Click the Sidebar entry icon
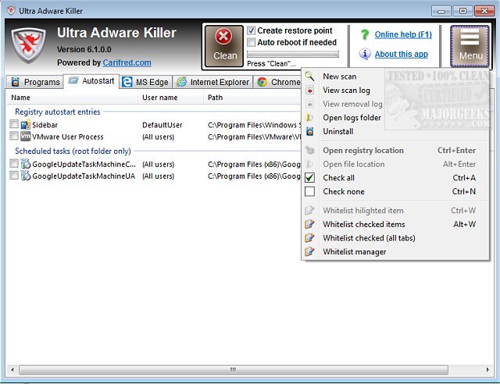 point(26,125)
